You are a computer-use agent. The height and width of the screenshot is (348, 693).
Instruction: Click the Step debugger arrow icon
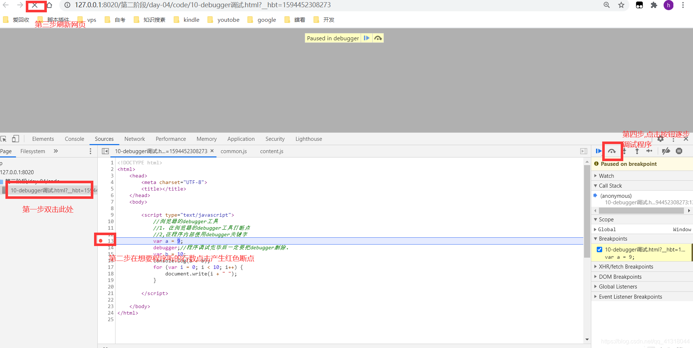click(649, 151)
